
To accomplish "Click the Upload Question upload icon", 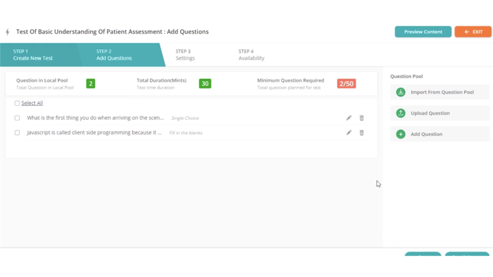I will coord(400,113).
